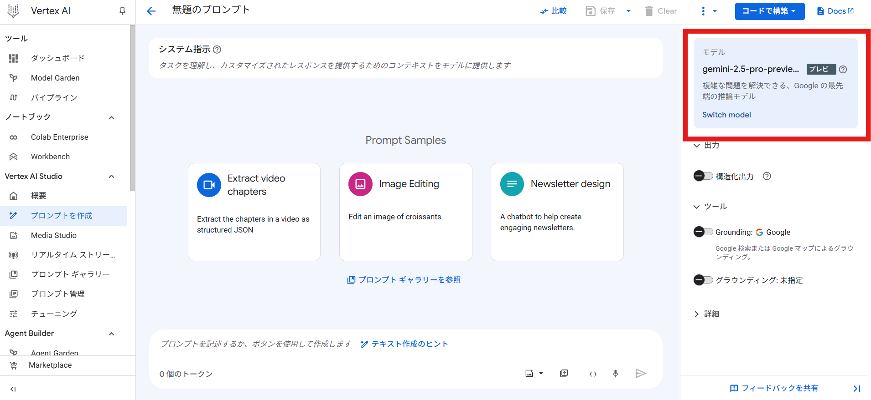Activate the microphone input

[x=616, y=374]
